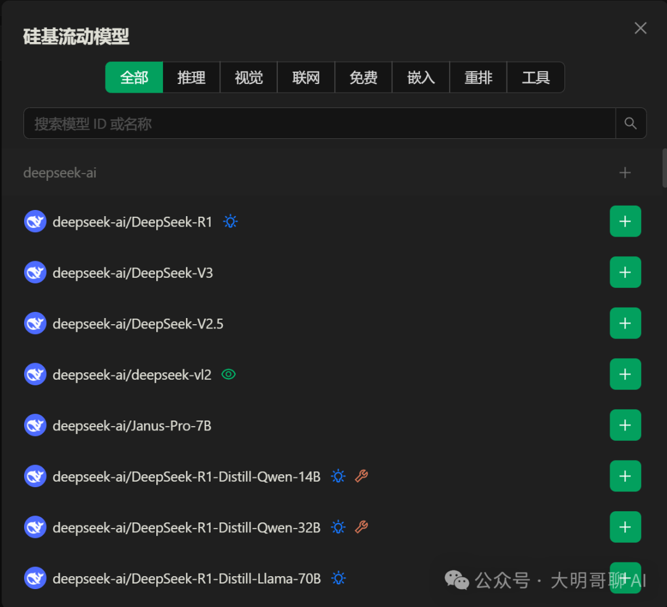Open the 嵌入 tab
The height and width of the screenshot is (607, 667).
click(421, 77)
